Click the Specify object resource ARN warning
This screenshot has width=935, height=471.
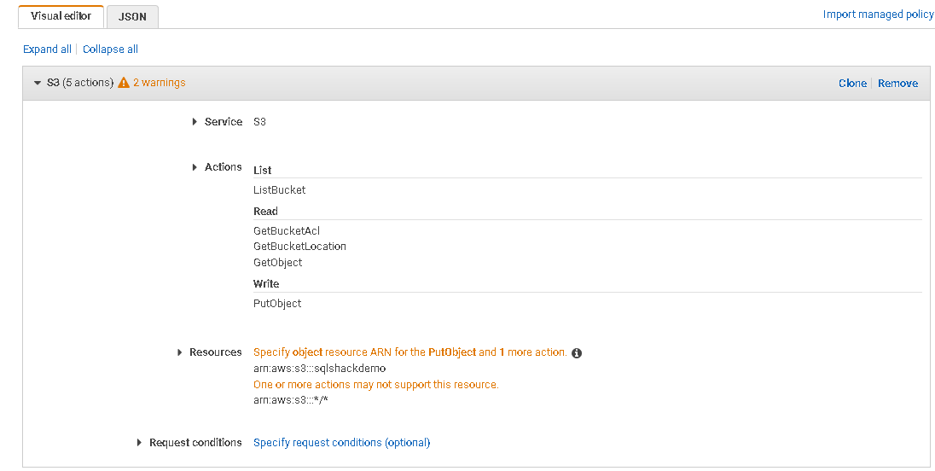click(409, 352)
